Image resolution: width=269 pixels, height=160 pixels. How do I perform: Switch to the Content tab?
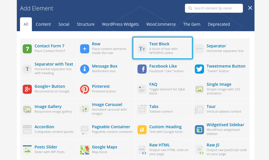(x=43, y=24)
